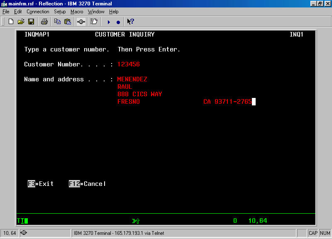
Task: Click the zip code 93711-2765
Action: [233, 102]
